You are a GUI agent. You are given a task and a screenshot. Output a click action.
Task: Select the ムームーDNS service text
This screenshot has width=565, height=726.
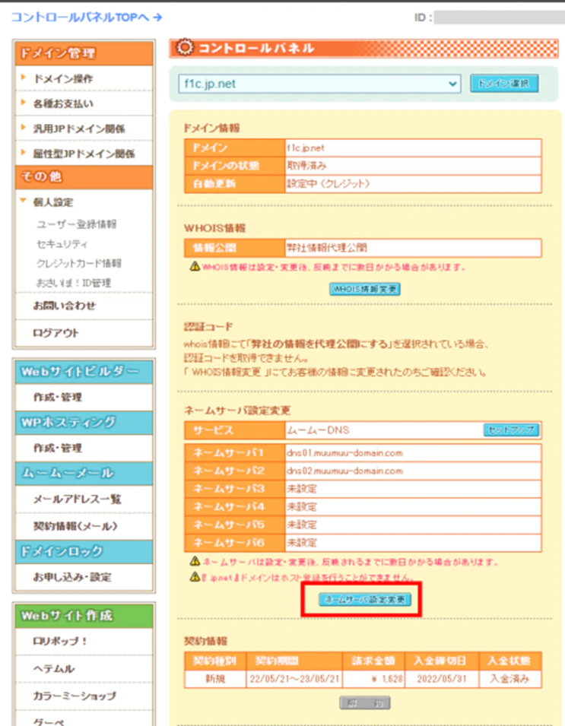318,430
